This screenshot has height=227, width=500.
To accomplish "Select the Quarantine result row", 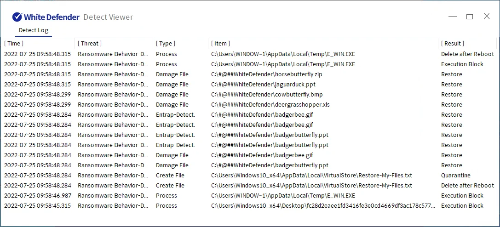I will point(455,176).
